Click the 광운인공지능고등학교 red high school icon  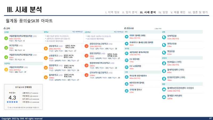(x=86, y=46)
